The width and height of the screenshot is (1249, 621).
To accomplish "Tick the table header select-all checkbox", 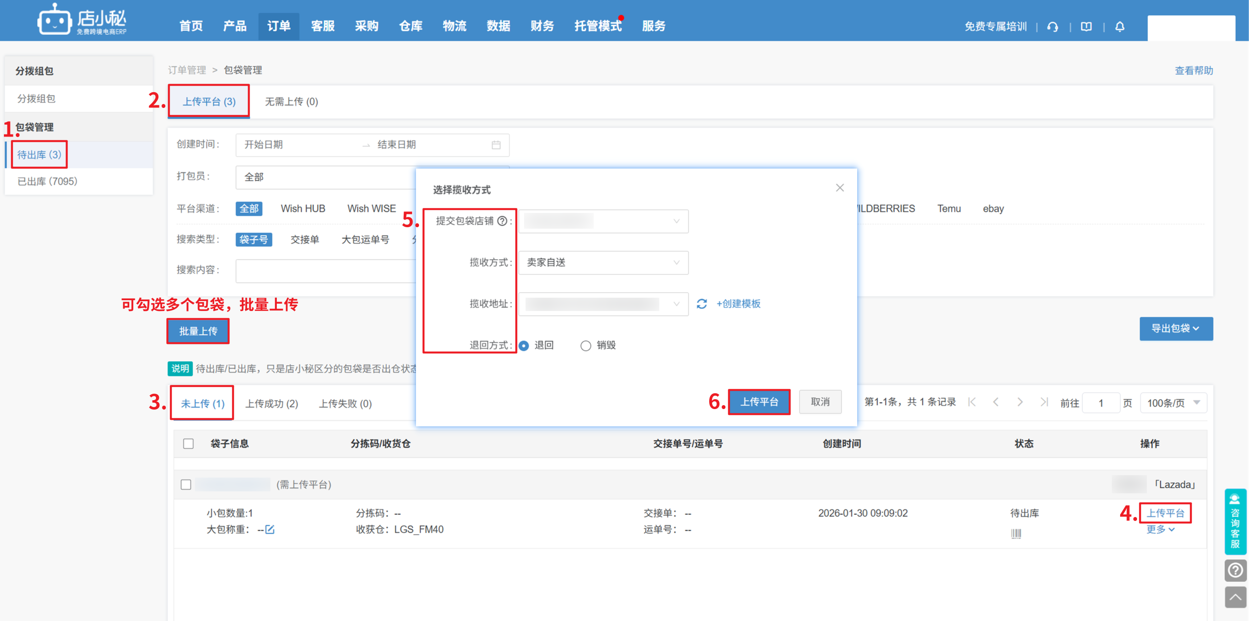I will [189, 444].
